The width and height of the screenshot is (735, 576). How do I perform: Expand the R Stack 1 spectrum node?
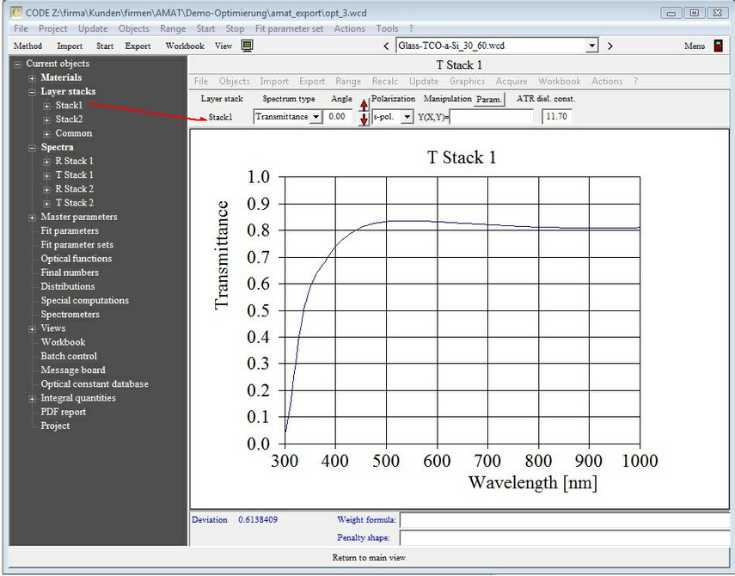point(47,162)
